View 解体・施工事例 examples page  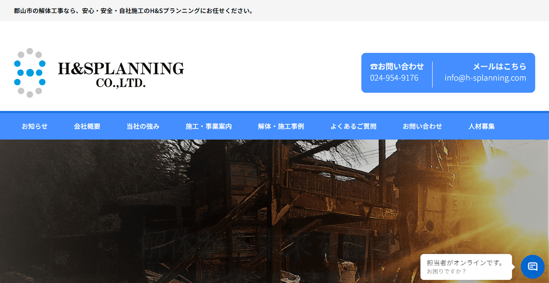coord(281,126)
